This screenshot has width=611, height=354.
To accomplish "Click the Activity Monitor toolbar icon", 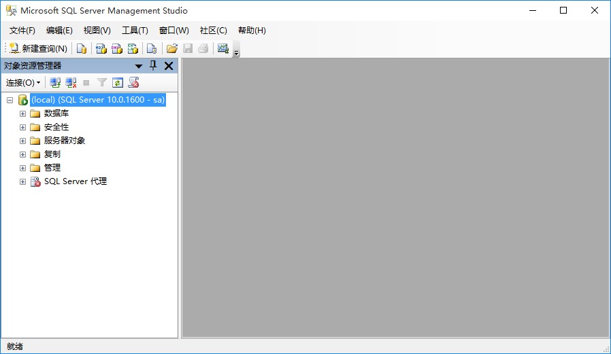I will pyautogui.click(x=223, y=49).
